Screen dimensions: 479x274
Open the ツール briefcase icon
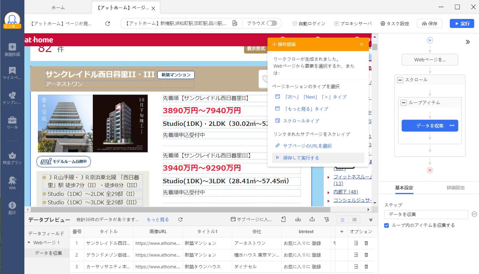point(12,123)
